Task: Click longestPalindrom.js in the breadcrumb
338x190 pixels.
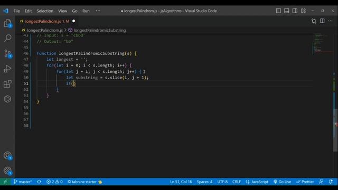Action: pyautogui.click(x=44, y=31)
